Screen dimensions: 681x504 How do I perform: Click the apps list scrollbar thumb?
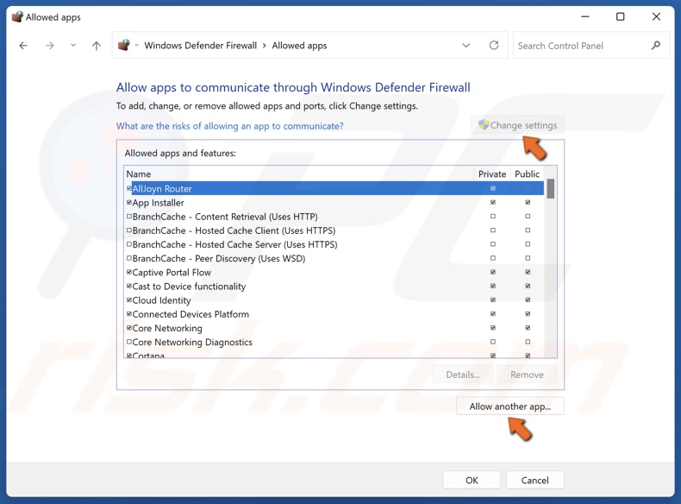click(x=551, y=189)
